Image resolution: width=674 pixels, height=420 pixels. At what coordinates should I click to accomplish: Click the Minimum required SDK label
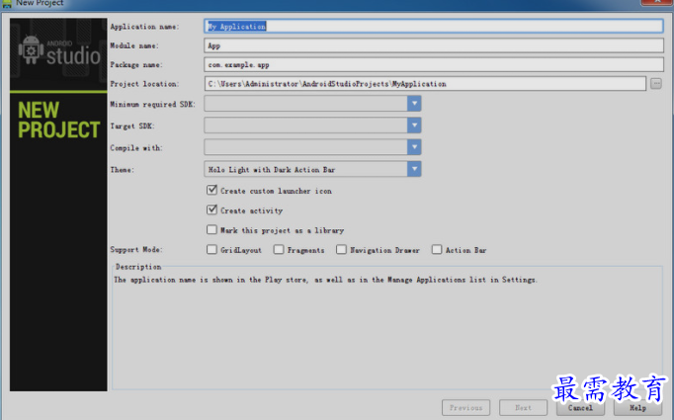pos(152,104)
